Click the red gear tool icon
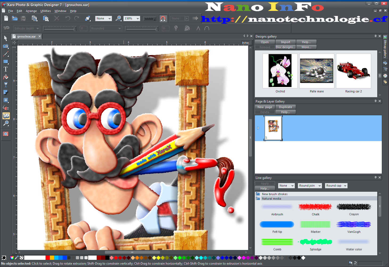Viewport: 389px width, 267px height. pos(6,134)
